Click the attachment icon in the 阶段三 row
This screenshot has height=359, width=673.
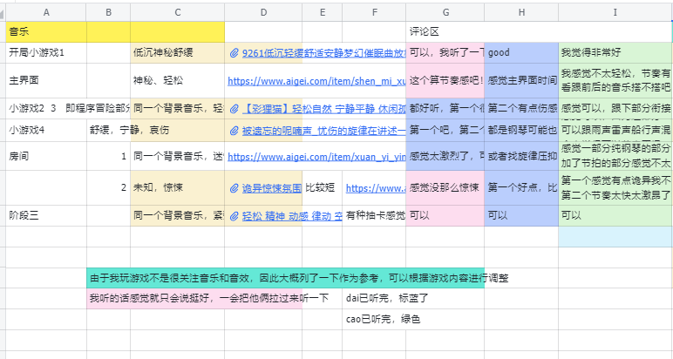click(x=234, y=216)
